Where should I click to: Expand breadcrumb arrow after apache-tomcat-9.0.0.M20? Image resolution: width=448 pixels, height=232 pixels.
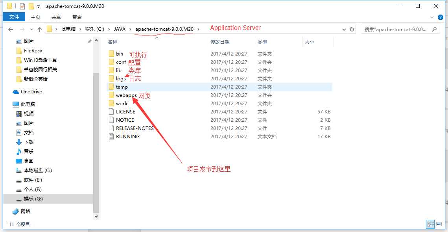coord(199,29)
